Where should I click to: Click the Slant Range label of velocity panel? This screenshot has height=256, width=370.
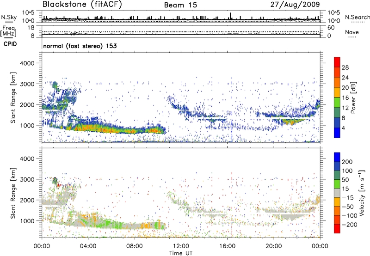[x=13, y=193]
